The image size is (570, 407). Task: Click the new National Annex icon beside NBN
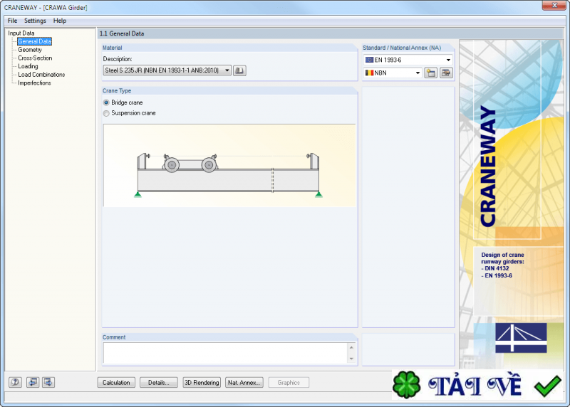[x=431, y=73]
